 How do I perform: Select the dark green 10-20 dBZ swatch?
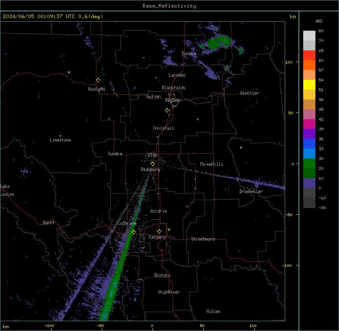pos(309,173)
